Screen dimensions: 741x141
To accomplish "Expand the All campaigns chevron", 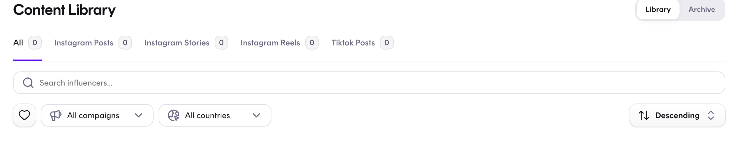I will [139, 115].
